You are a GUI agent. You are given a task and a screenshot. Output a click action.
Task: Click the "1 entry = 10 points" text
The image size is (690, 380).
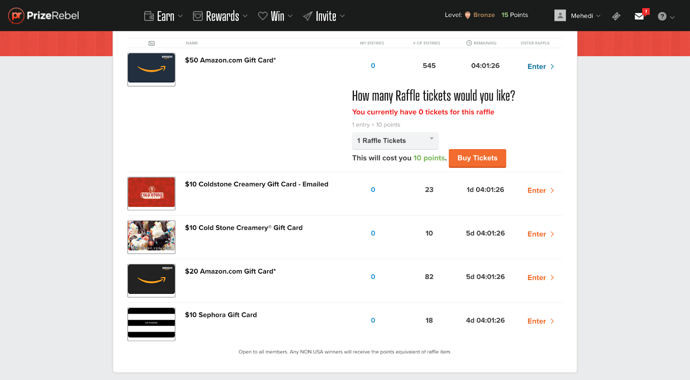376,125
